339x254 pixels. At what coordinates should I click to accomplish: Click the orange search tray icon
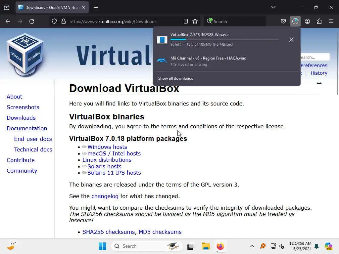[x=263, y=246]
